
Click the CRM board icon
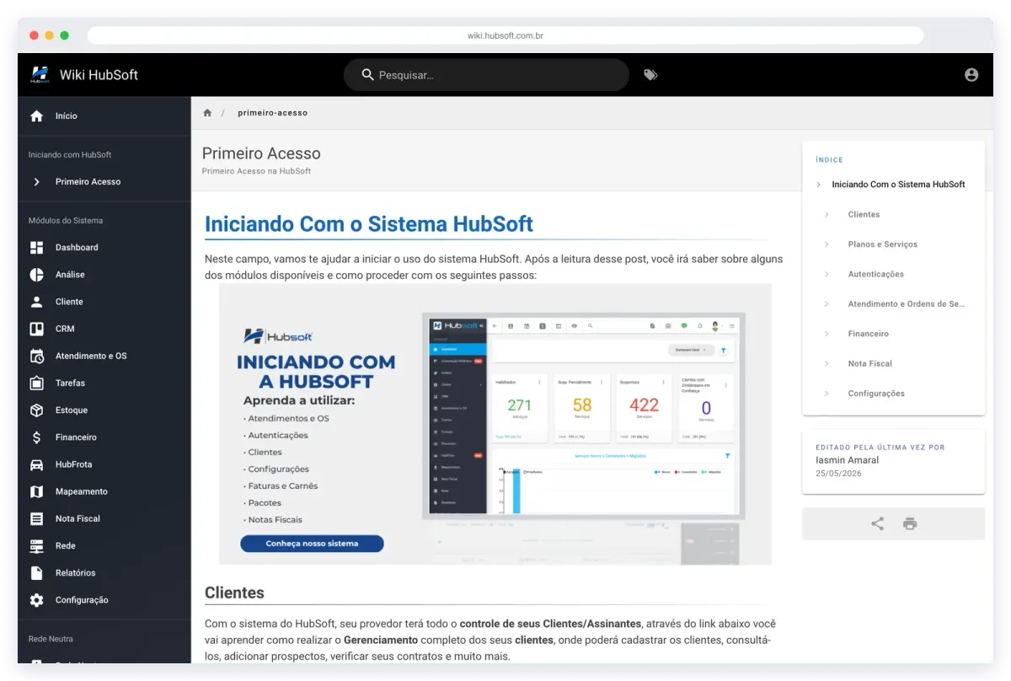pos(36,329)
